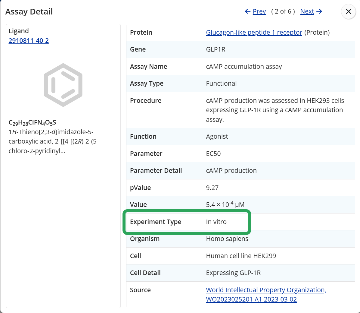This screenshot has height=313, width=360.
Task: Click the ligand structure placeholder image
Action: tap(63, 85)
